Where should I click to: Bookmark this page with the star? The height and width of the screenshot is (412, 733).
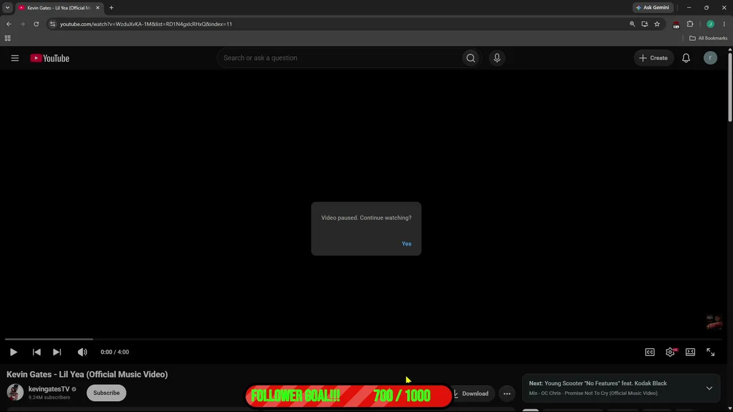tap(657, 24)
